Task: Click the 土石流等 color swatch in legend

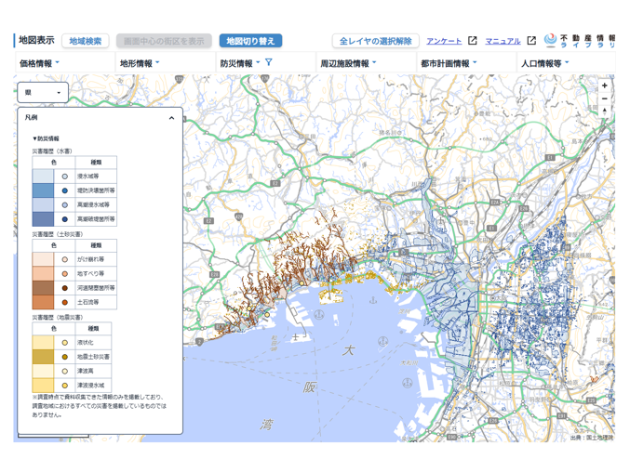Action: (x=44, y=302)
